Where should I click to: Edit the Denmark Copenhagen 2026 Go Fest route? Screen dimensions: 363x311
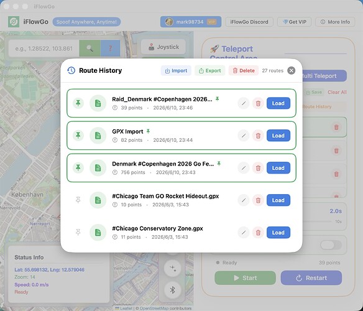(x=244, y=168)
